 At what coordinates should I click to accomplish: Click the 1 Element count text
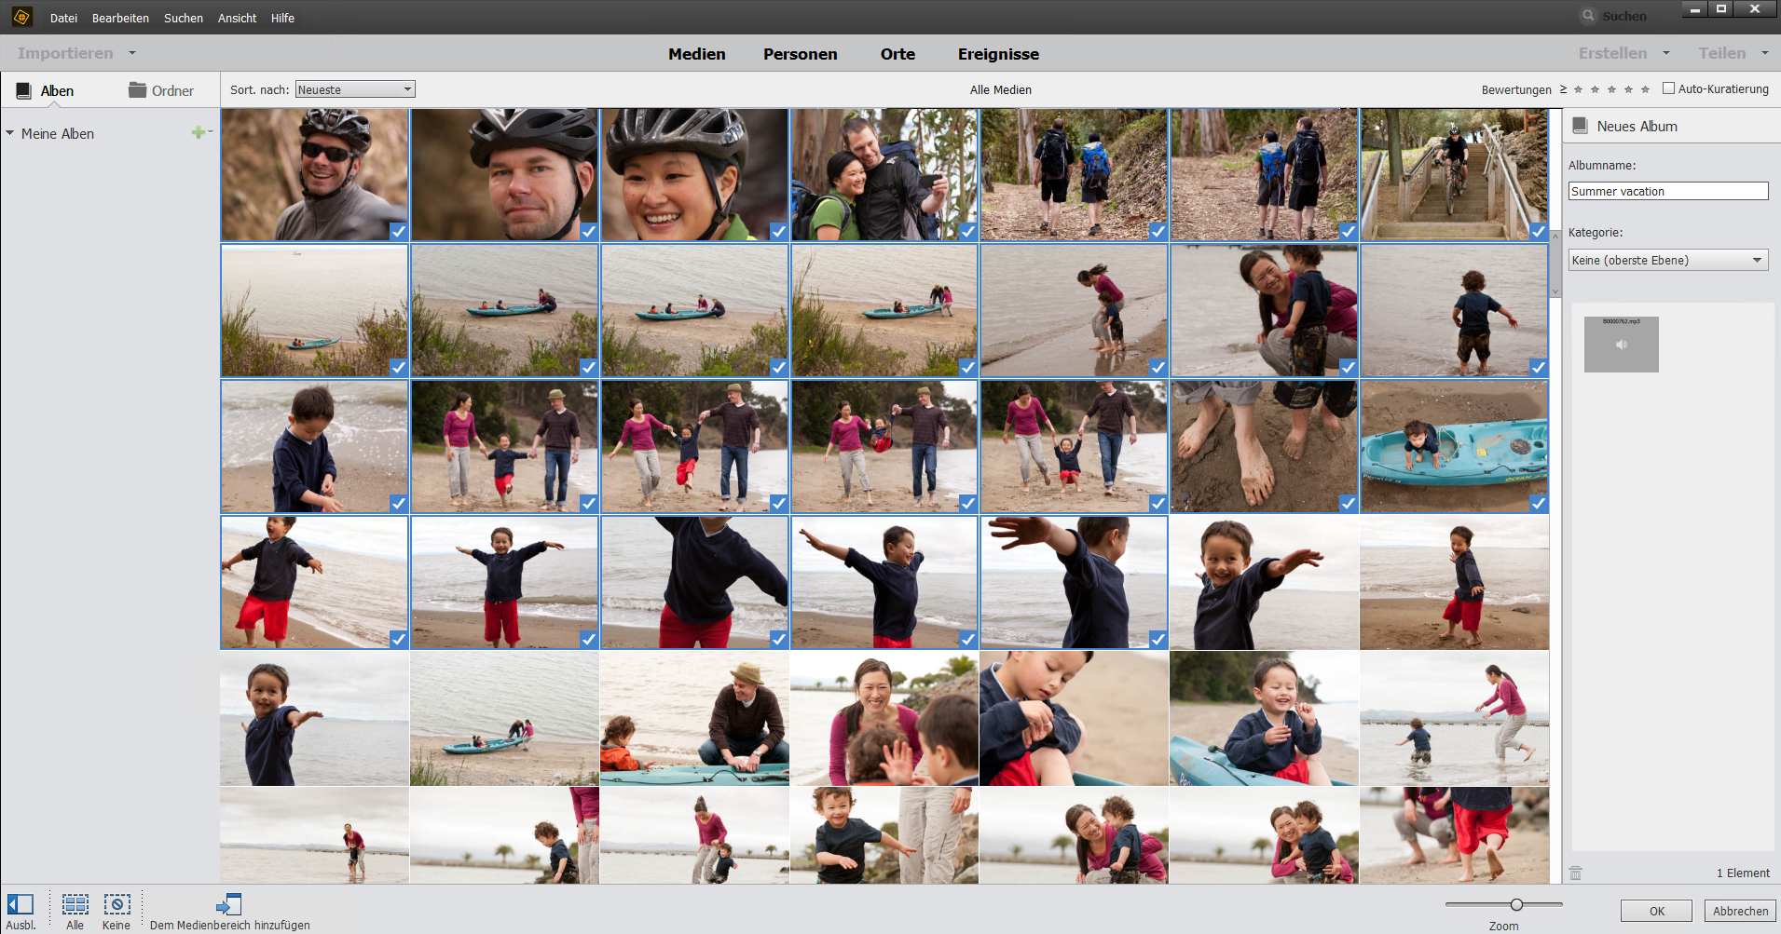click(1743, 873)
